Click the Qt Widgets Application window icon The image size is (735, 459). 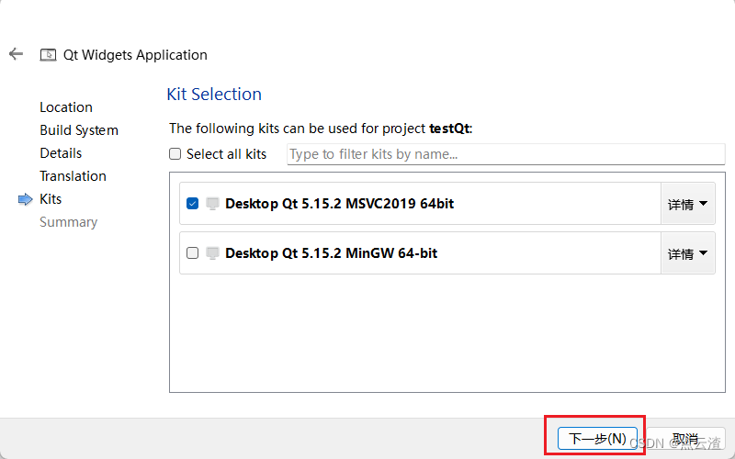(x=48, y=55)
